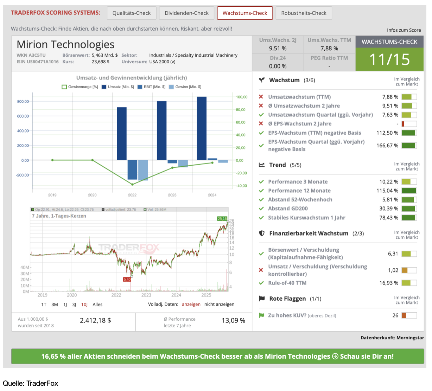Viewport: 432px width, 391px height.
Task: Click checkmark beside Performance 3 Monate
Action: click(x=261, y=182)
